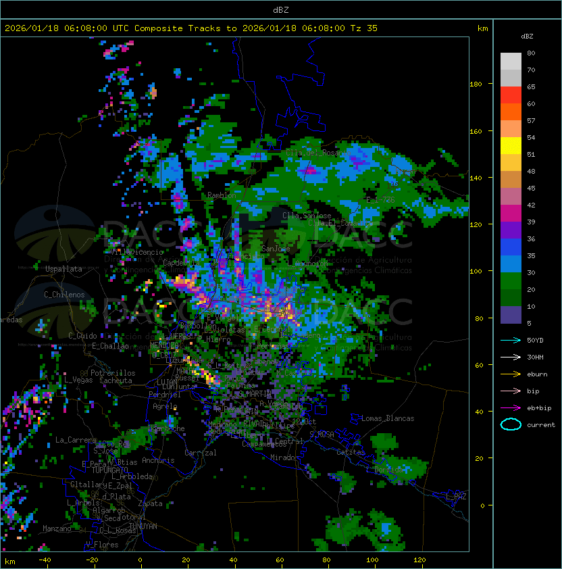
Task: Click the 'Cacheuta' map label
Action: pos(116,380)
